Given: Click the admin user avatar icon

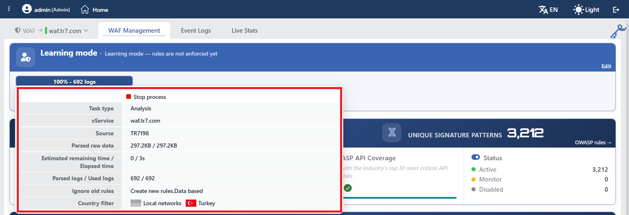Looking at the screenshot, I should pos(27,9).
